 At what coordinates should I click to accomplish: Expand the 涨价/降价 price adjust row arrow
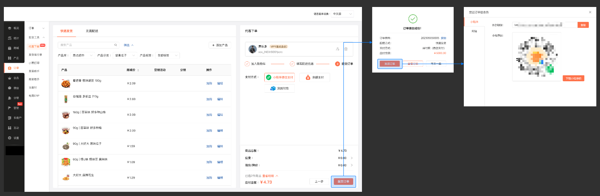tap(352, 165)
